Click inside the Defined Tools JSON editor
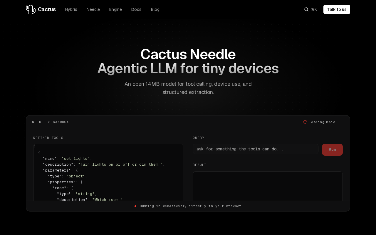 pyautogui.click(x=108, y=172)
